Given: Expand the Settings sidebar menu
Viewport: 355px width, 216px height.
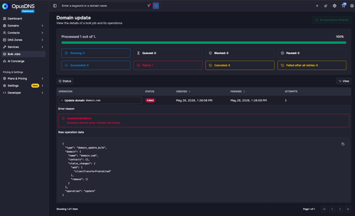Looking at the screenshot, I should point(23,86).
